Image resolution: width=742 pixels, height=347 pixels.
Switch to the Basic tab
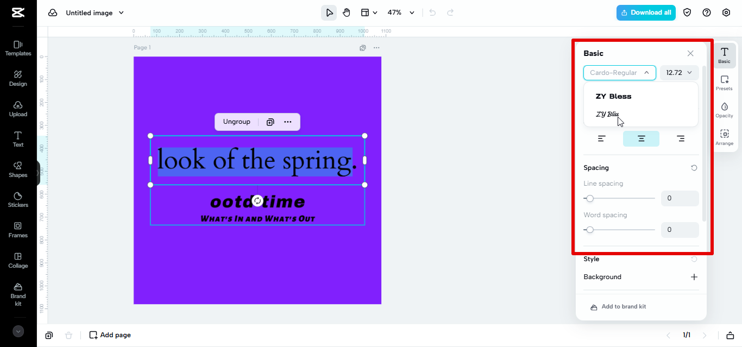tap(724, 55)
